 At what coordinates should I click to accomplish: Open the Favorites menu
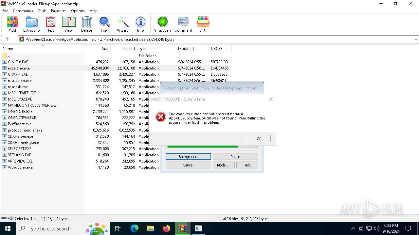(x=59, y=10)
